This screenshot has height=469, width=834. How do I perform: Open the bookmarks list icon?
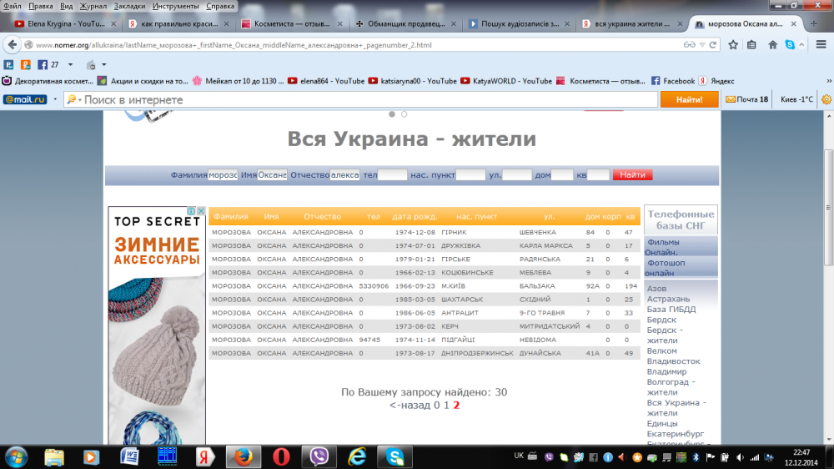click(752, 45)
